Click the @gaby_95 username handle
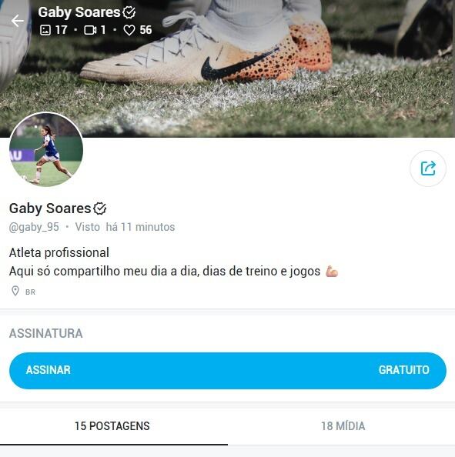The width and height of the screenshot is (455, 457). coord(34,227)
